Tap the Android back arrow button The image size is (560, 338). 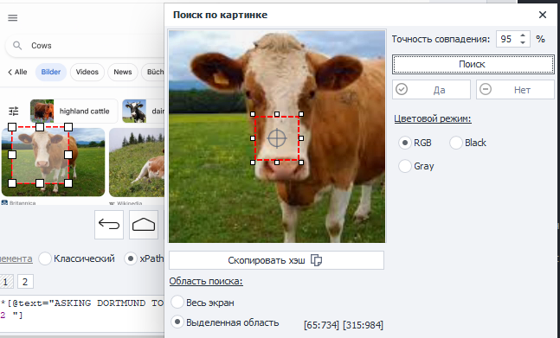109,225
